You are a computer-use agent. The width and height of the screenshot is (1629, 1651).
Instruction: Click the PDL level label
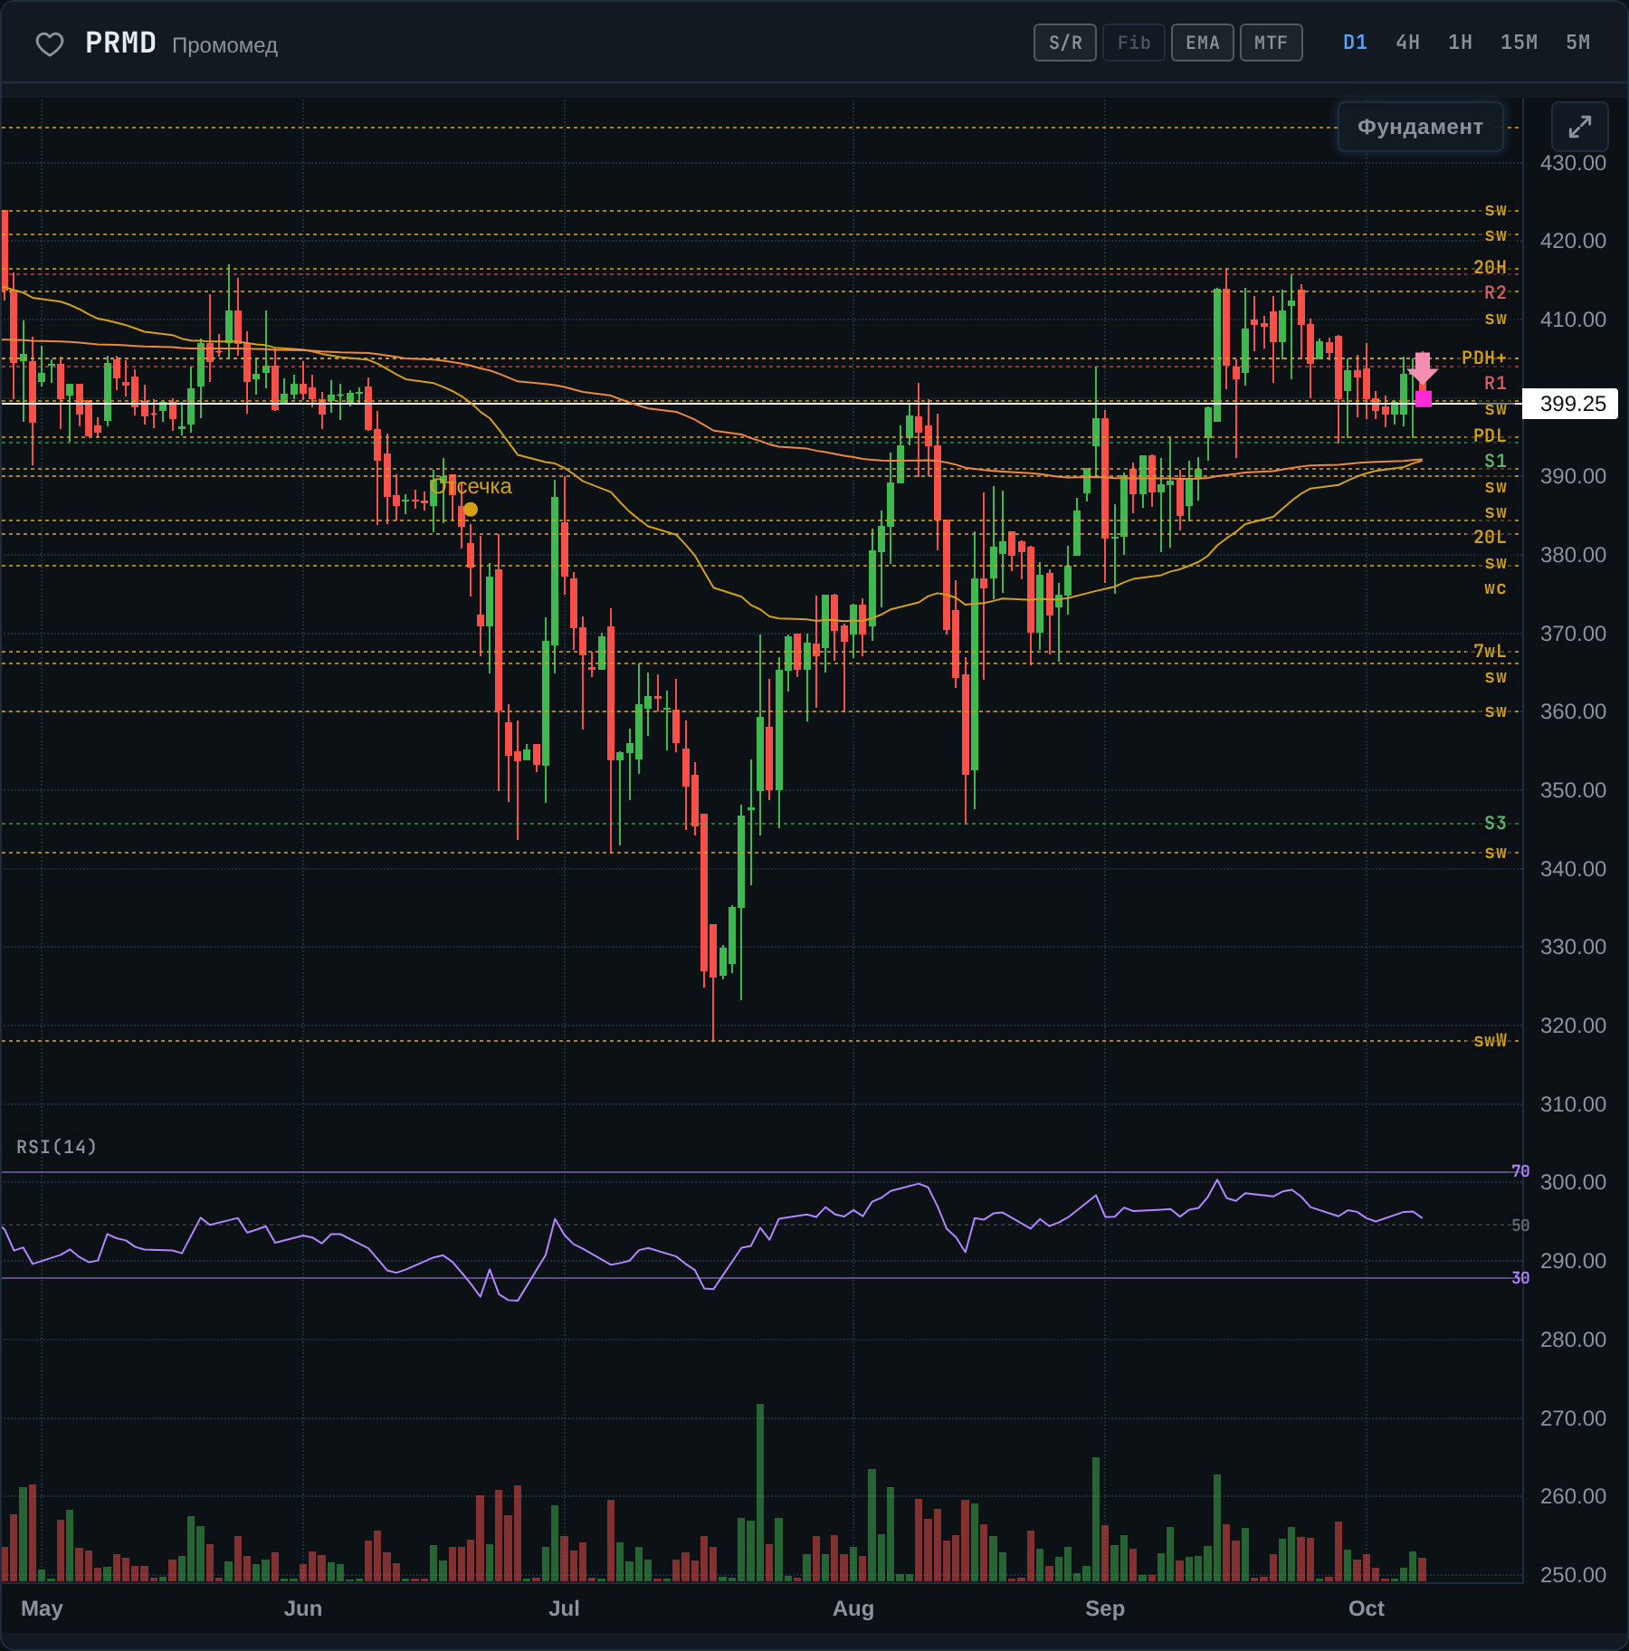(1490, 435)
